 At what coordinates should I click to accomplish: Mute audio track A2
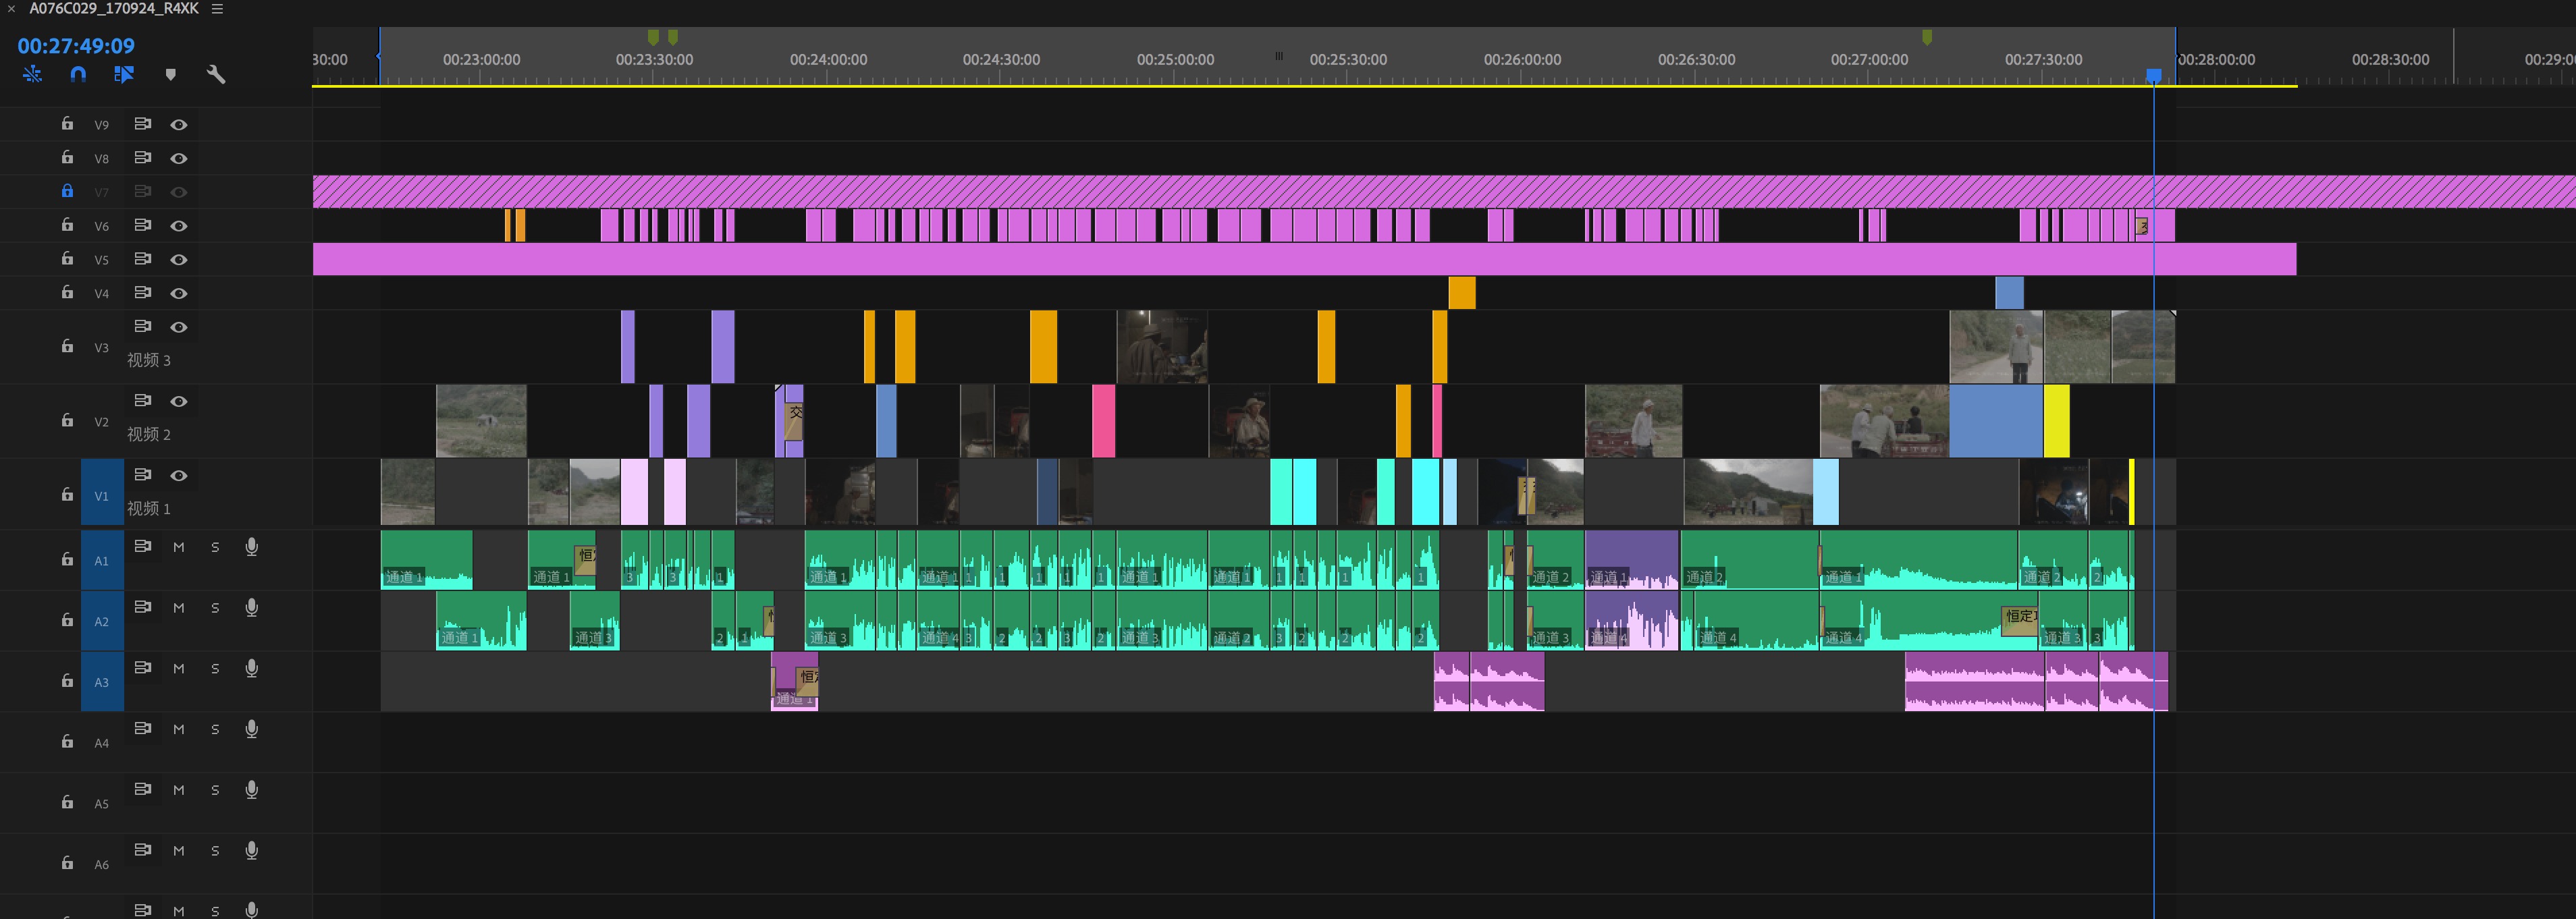pos(179,608)
